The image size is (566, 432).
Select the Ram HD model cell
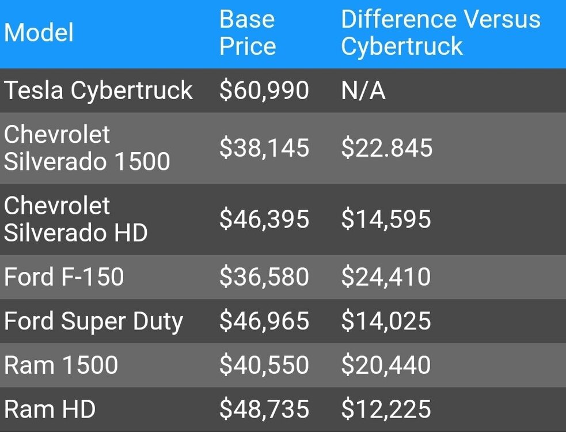(x=50, y=410)
